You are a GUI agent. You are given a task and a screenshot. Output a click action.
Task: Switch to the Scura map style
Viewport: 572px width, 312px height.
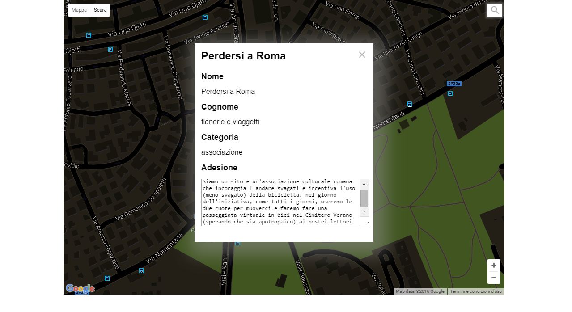[x=100, y=10]
